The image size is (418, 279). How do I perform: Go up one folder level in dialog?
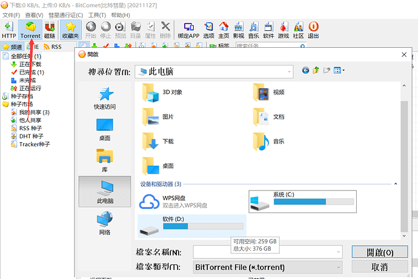[316, 70]
